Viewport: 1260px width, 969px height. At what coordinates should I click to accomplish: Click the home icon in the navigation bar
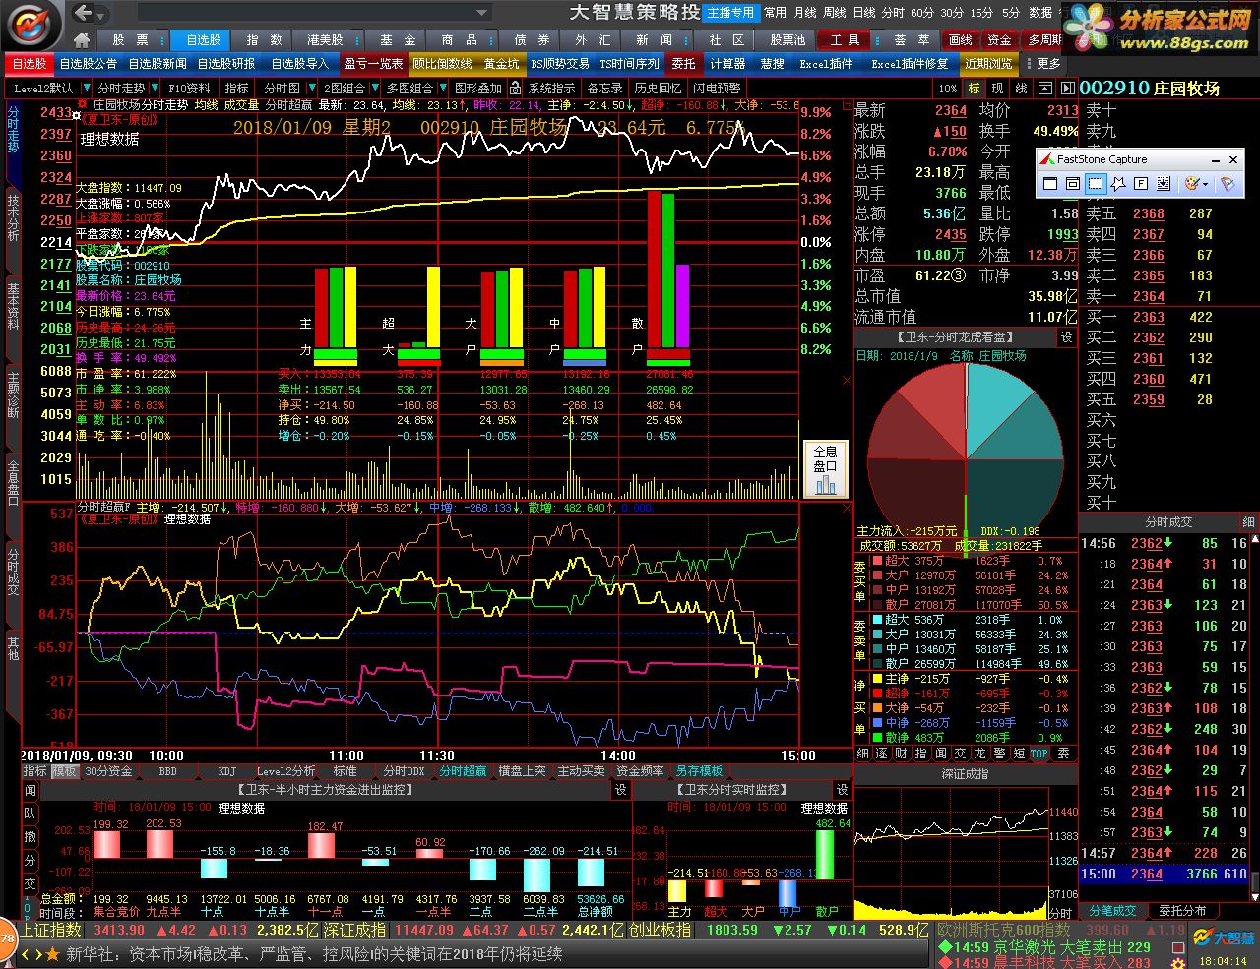click(83, 40)
